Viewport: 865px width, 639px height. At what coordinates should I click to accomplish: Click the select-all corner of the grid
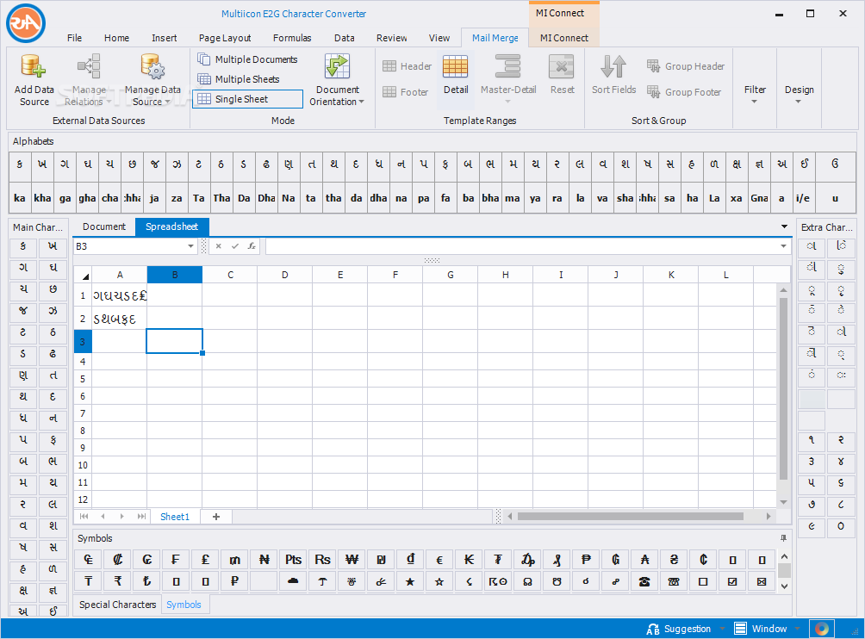(x=84, y=275)
